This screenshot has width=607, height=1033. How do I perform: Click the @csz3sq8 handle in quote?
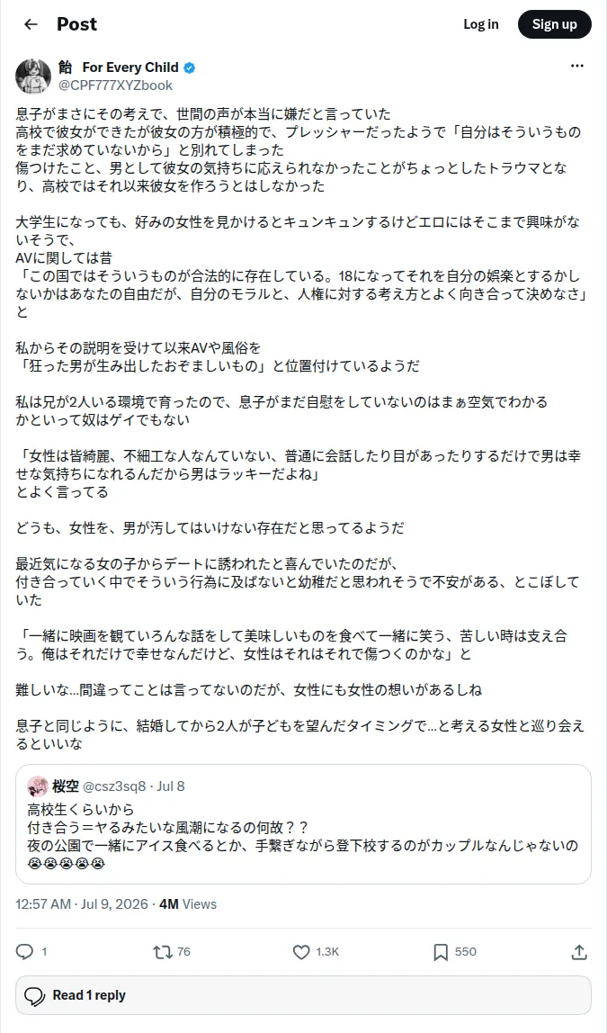click(x=114, y=786)
